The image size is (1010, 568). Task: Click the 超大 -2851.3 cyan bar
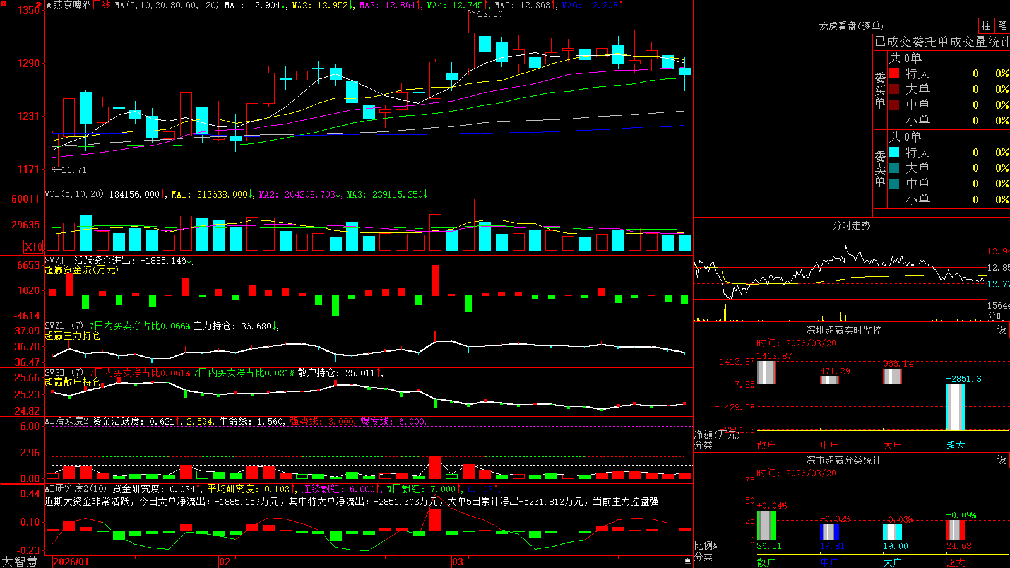pos(955,407)
